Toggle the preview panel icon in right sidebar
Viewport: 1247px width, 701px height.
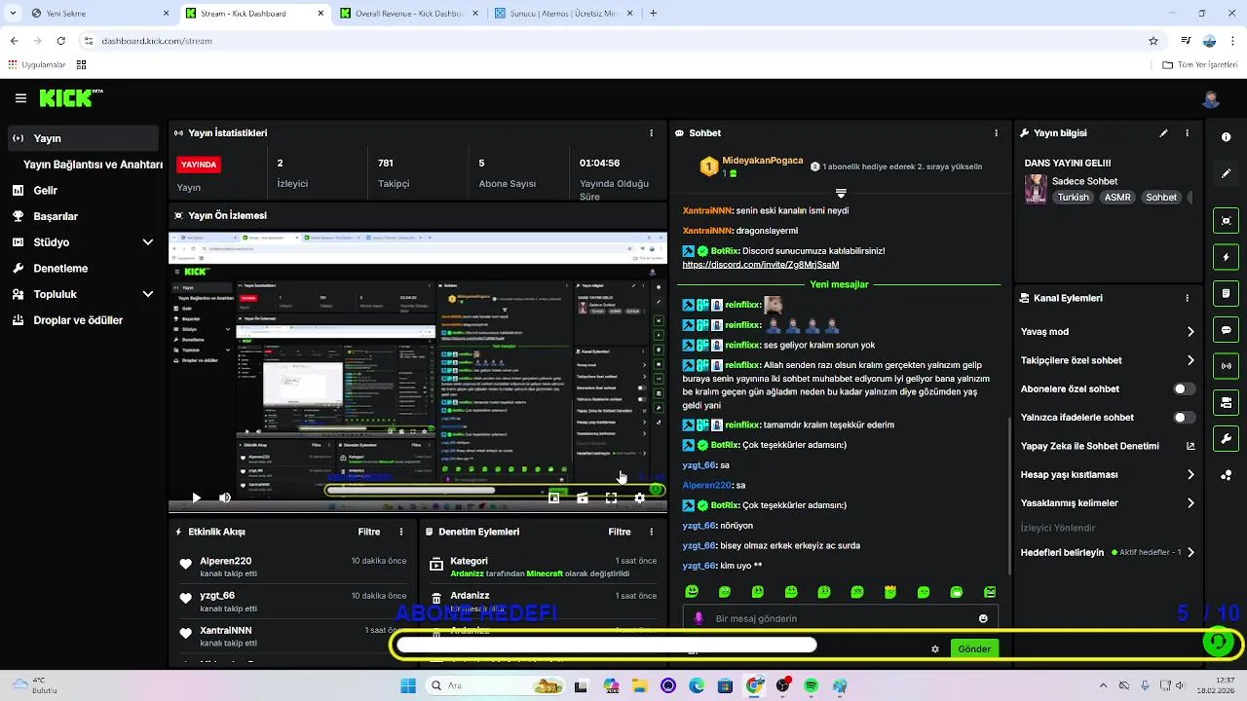pos(1227,221)
